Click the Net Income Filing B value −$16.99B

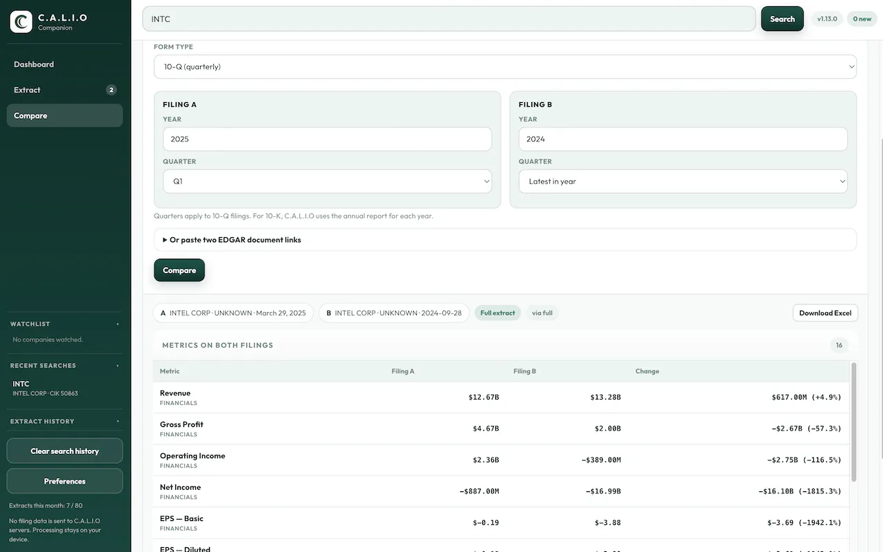[603, 491]
